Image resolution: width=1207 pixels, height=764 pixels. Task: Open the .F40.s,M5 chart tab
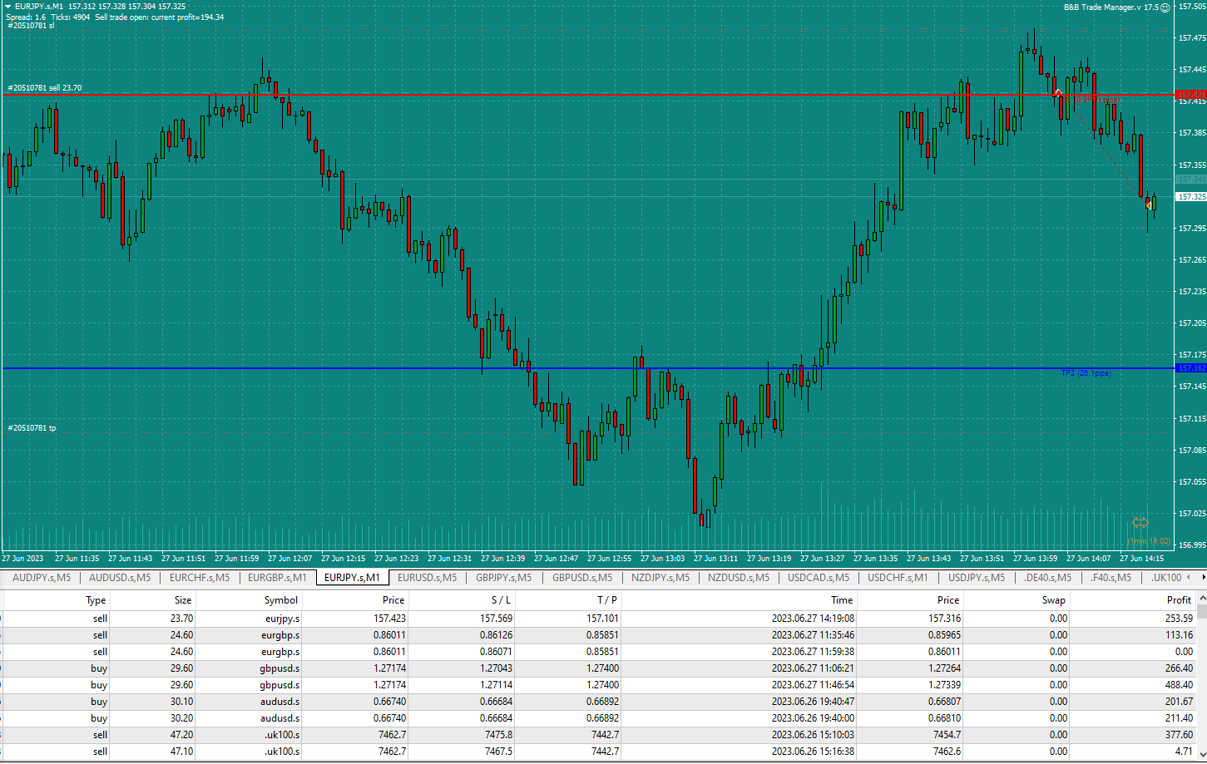(1111, 577)
